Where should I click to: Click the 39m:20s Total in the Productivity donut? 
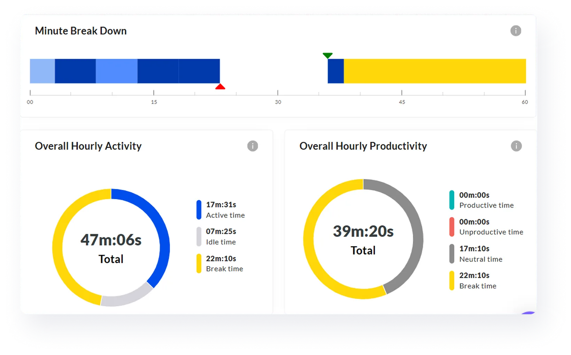[x=362, y=231]
